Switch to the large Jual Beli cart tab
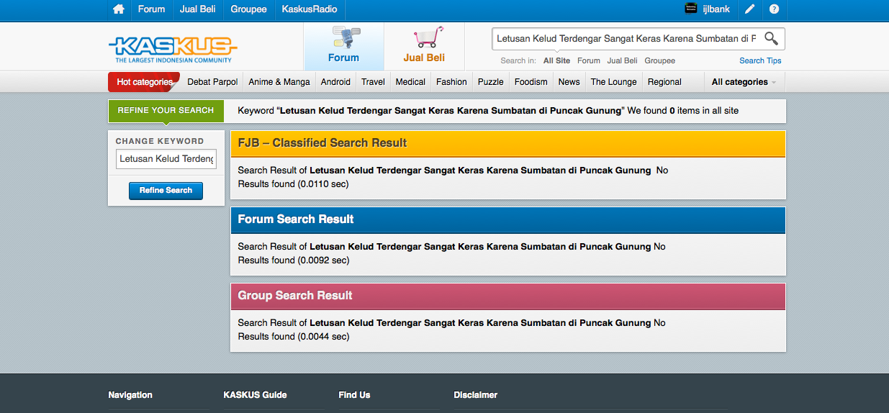This screenshot has height=413, width=889. pos(424,47)
